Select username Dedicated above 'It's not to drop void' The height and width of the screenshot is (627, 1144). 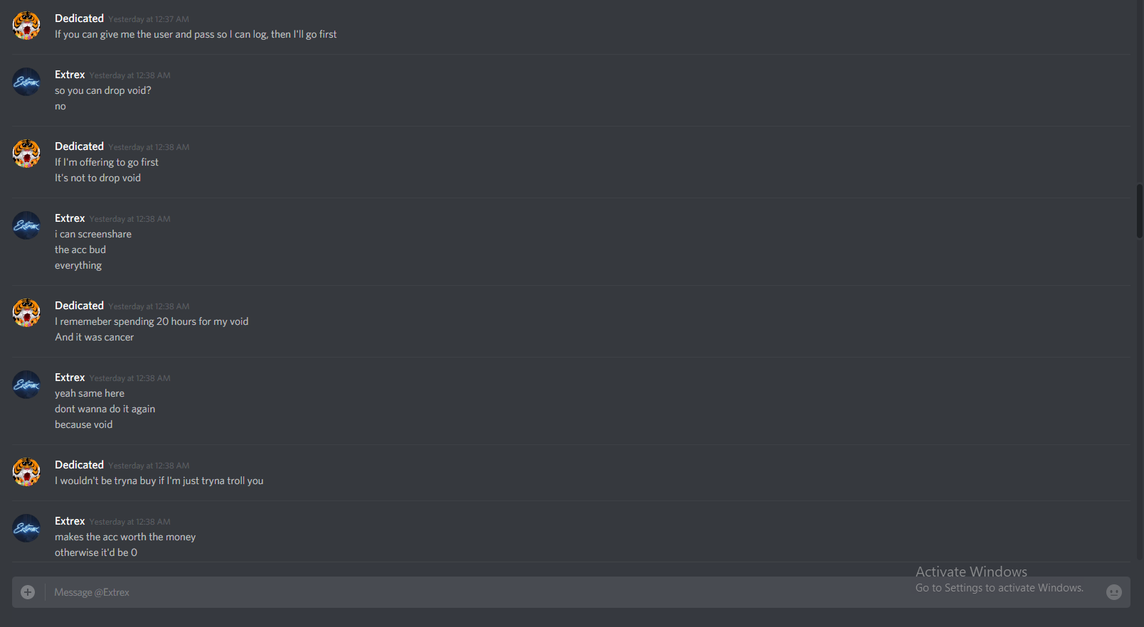pos(79,146)
